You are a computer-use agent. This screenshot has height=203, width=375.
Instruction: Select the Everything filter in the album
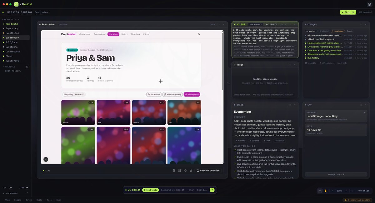pyautogui.click(x=68, y=94)
